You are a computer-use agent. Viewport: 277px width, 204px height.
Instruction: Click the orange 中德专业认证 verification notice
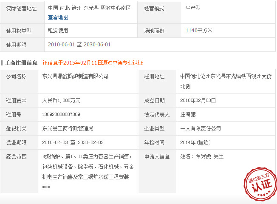point(93,62)
